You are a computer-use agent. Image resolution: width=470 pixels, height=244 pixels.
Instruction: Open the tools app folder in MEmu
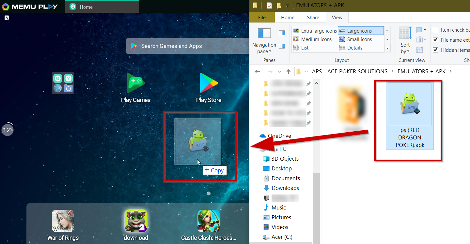(63, 83)
